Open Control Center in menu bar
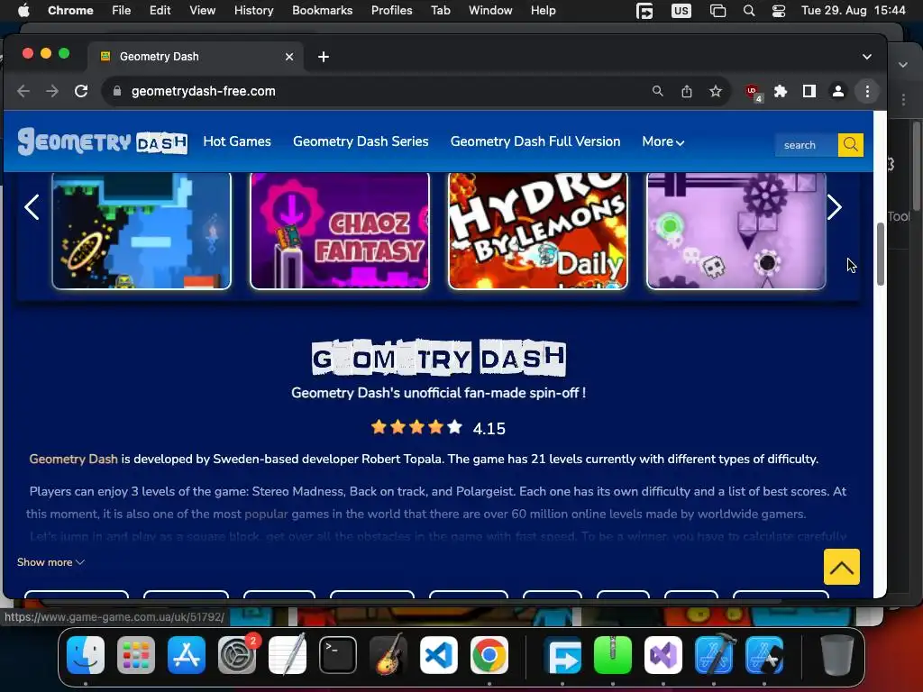923x692 pixels. coord(778,11)
